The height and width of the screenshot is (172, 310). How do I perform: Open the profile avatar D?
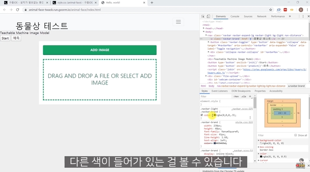(301, 10)
